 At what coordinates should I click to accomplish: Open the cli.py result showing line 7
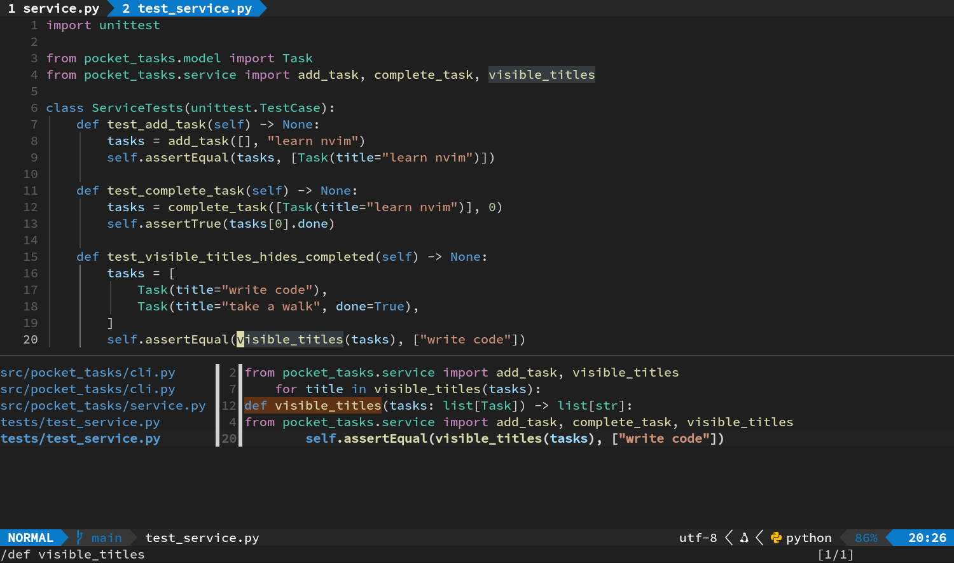click(x=88, y=389)
